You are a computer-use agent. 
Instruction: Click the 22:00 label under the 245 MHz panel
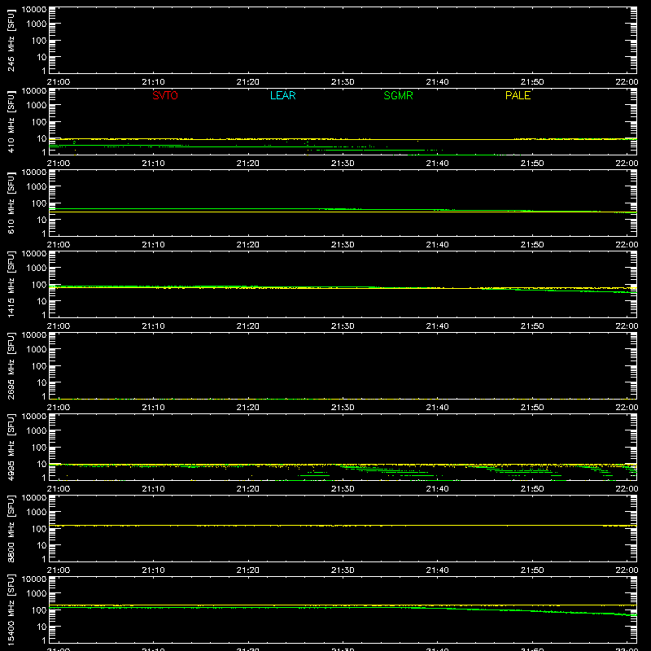tap(627, 82)
